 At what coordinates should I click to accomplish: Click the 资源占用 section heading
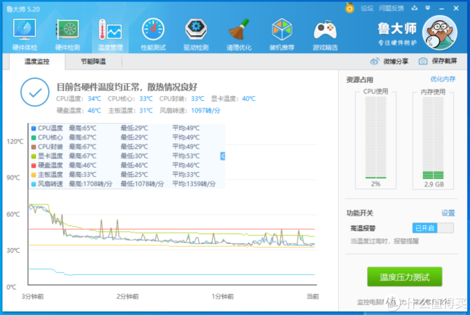(359, 79)
